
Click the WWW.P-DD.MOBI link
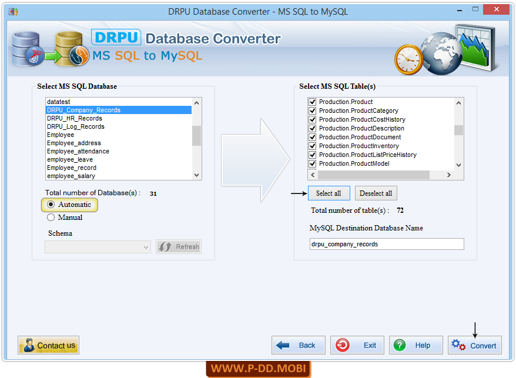coord(259,368)
